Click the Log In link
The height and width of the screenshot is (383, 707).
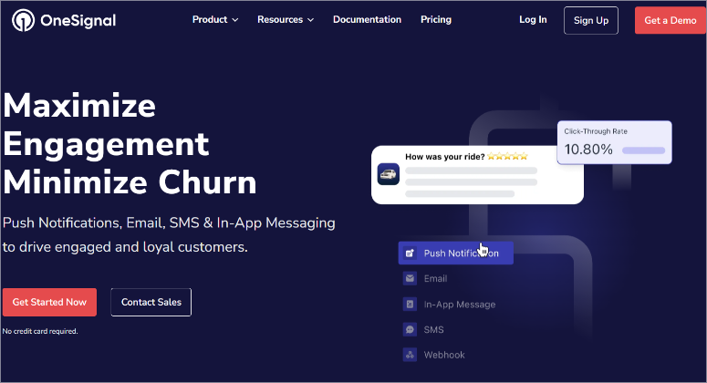(533, 19)
